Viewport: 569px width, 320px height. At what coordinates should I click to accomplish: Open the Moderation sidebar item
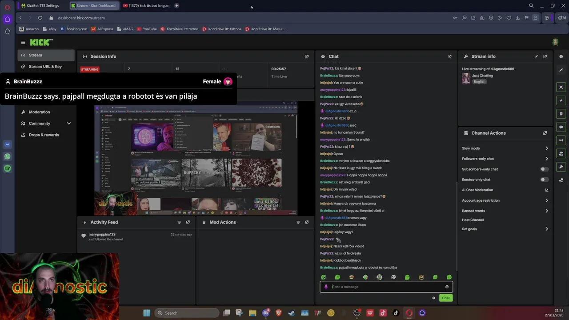[x=46, y=112]
